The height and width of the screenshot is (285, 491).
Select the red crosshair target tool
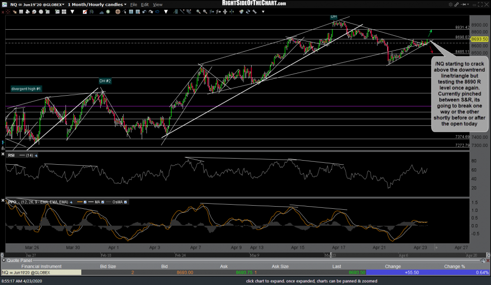8,12
